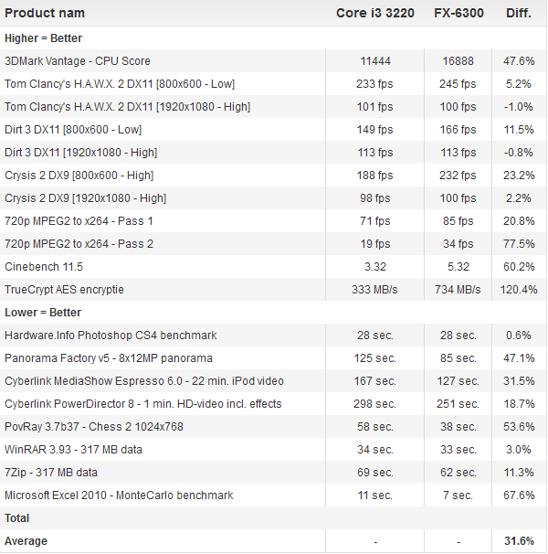
Task: Click the 31.6% average difference value
Action: coord(519,541)
